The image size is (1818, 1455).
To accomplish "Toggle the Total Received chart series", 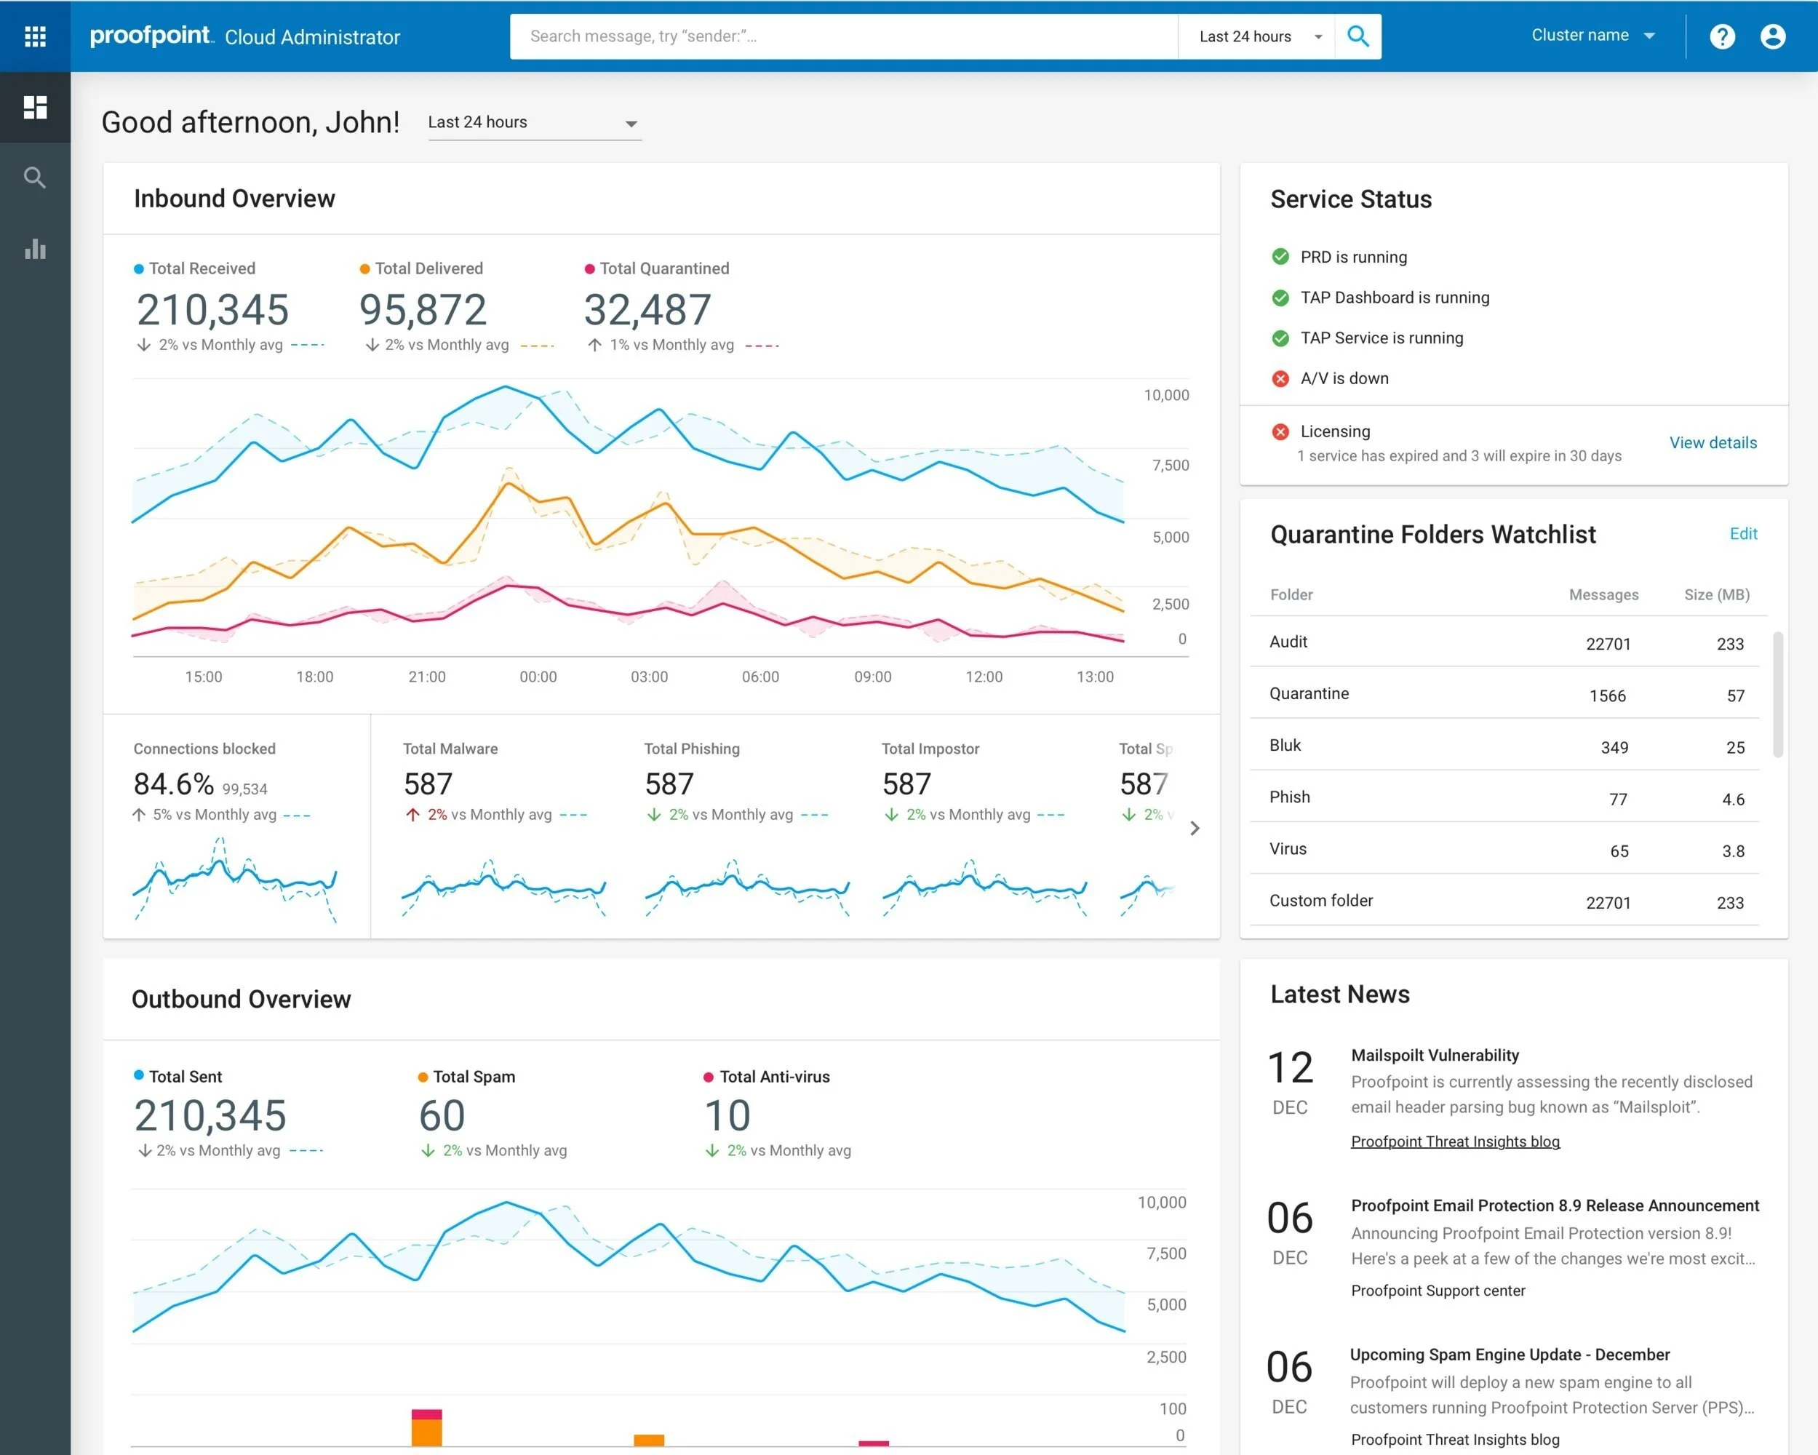I will (195, 268).
